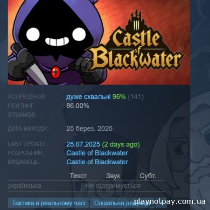Open publisher Castle of Blackwater link
210x210 pixels.
pyautogui.click(x=97, y=162)
